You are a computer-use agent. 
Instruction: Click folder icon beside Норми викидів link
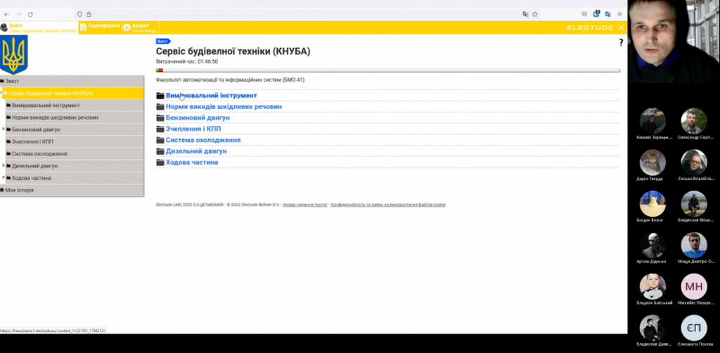pyautogui.click(x=160, y=106)
